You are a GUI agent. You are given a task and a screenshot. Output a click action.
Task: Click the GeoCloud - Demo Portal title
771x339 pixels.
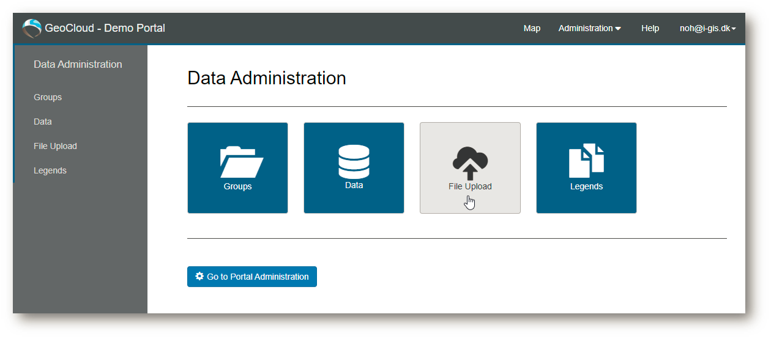[105, 28]
